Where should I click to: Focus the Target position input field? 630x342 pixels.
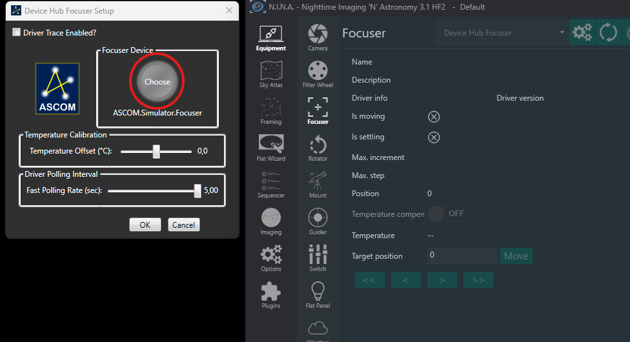click(462, 256)
